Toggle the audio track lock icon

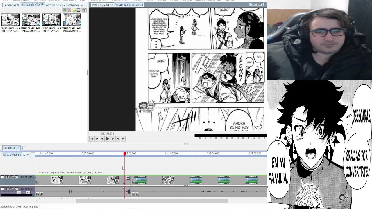[17, 189]
